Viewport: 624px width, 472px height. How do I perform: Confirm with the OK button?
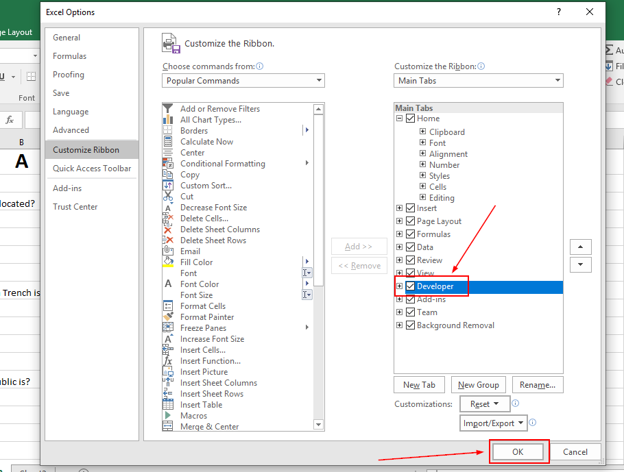518,451
